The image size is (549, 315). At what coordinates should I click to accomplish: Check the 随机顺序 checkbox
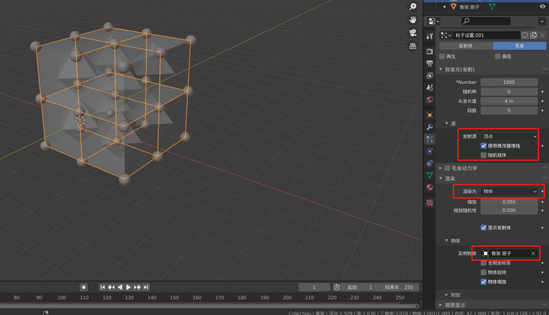coord(483,155)
